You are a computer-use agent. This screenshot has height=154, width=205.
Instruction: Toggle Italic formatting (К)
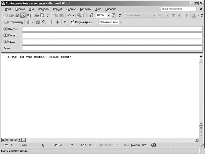click(x=179, y=16)
